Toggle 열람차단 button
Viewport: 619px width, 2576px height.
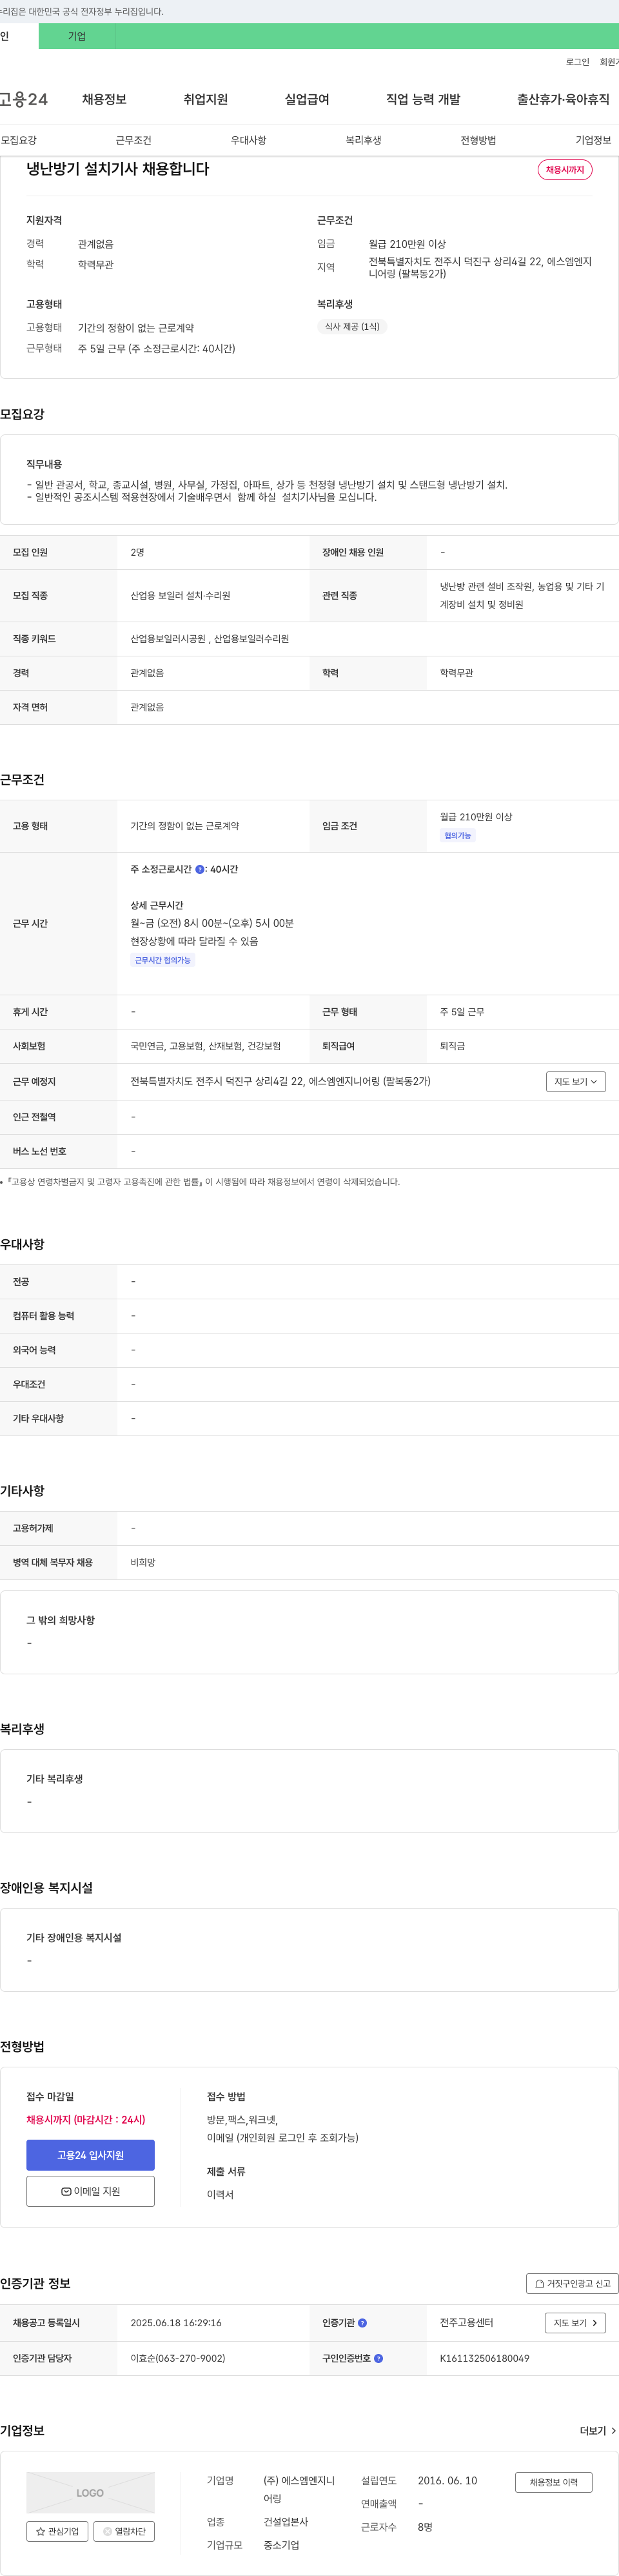(124, 2531)
